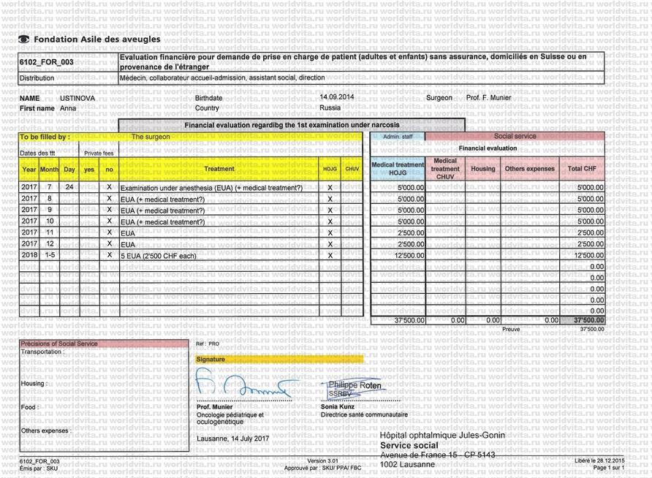This screenshot has height=478, width=652.
Task: Click the 'Fondation Asile des aveugles' heading
Action: click(x=97, y=39)
